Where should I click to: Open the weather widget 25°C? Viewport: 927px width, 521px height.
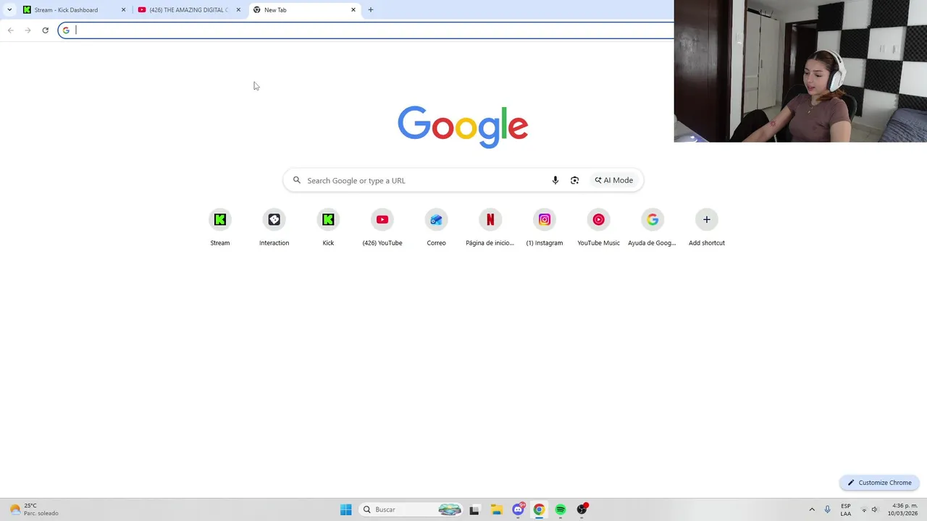pos(35,509)
